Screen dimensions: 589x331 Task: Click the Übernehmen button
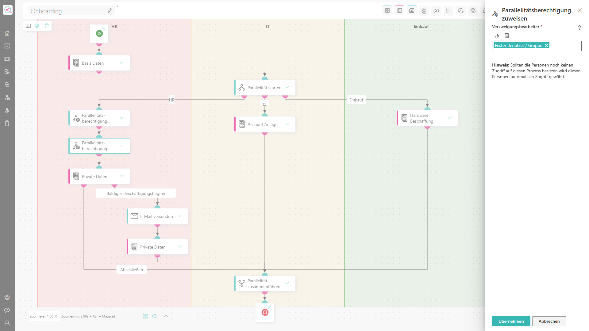pos(511,321)
